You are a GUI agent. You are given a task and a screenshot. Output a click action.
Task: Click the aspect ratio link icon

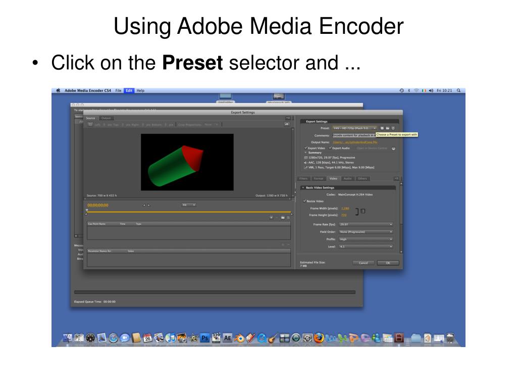(363, 211)
